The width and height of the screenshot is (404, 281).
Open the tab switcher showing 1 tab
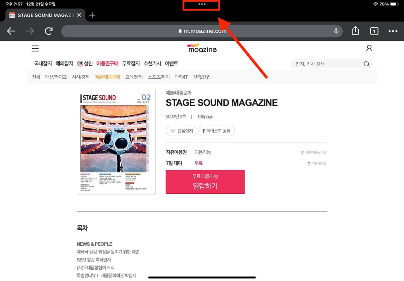click(374, 31)
